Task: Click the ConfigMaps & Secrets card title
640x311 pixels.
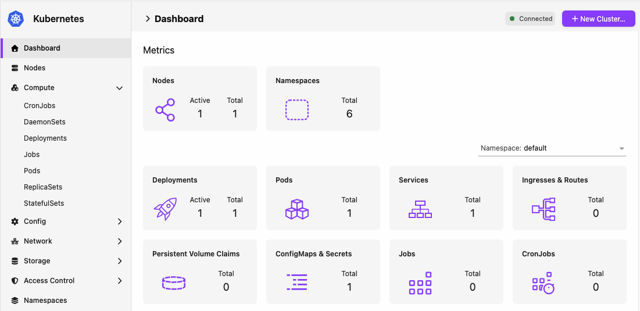Action: click(313, 254)
